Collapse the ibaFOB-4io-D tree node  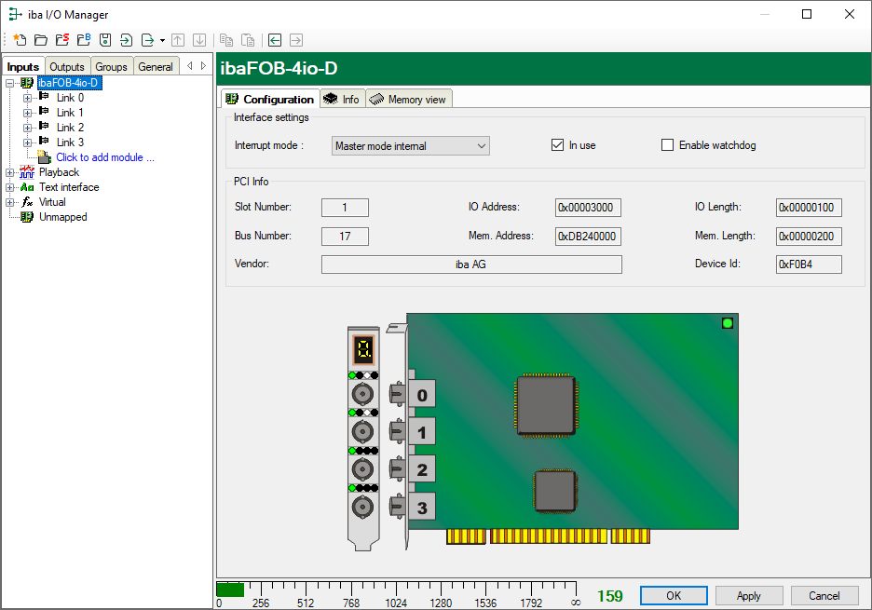[10, 83]
